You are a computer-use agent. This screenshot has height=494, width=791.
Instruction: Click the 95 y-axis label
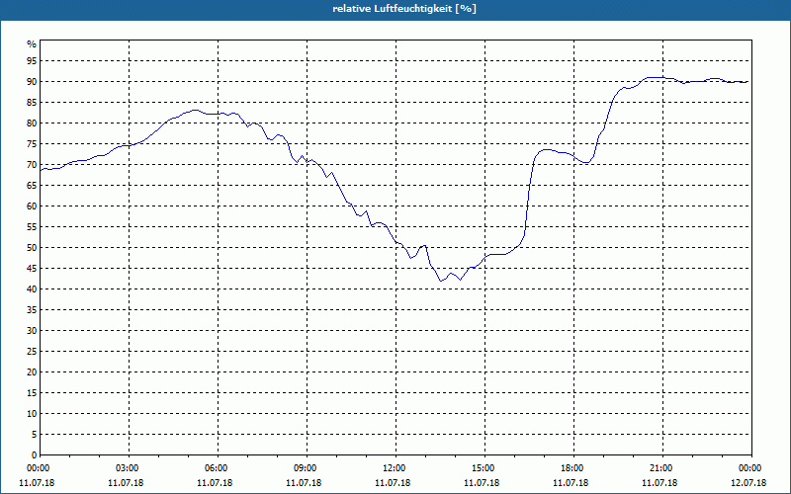pyautogui.click(x=32, y=61)
